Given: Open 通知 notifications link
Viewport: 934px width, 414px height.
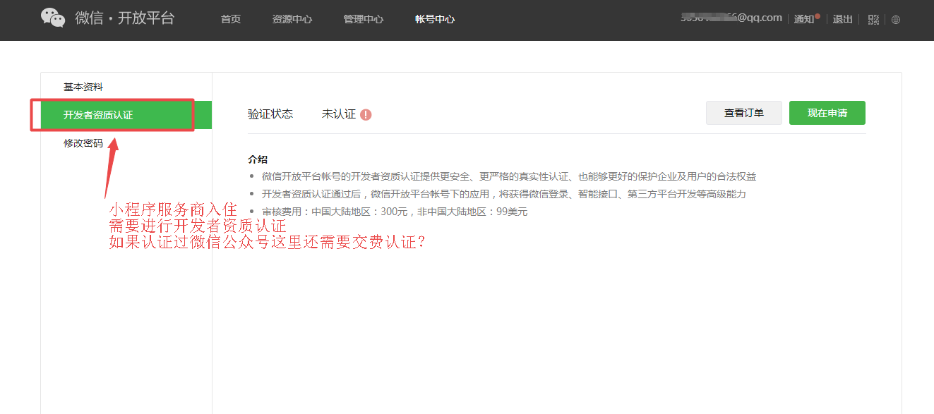Looking at the screenshot, I should (804, 19).
